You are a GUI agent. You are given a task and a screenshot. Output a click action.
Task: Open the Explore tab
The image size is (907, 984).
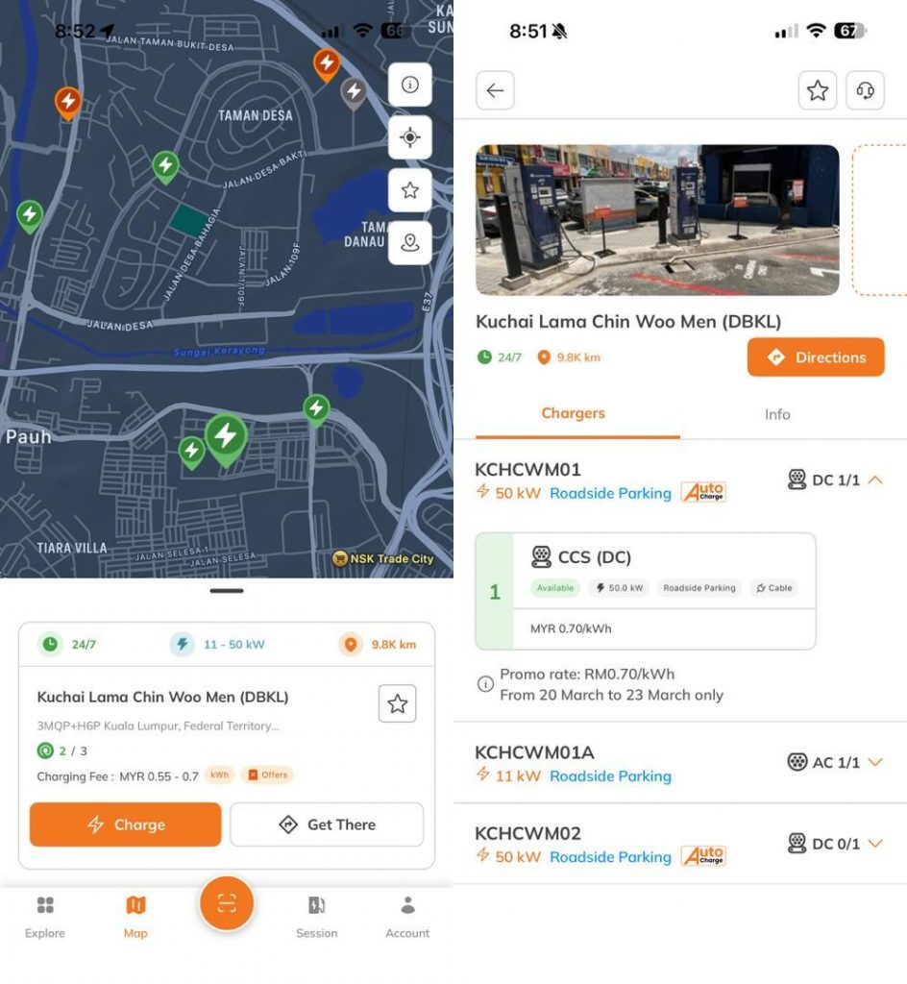45,917
